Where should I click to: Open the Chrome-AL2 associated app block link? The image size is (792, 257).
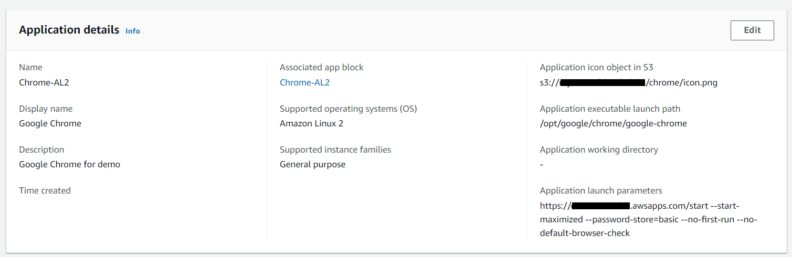tap(304, 82)
